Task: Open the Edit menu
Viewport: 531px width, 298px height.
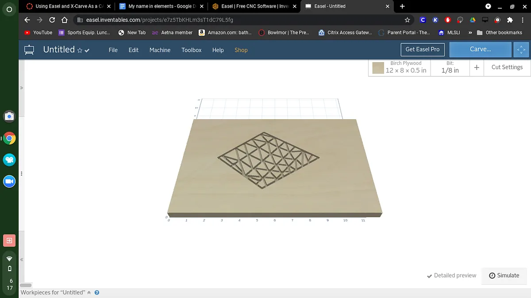Action: point(134,50)
